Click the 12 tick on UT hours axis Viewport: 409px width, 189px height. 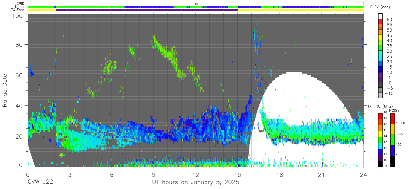coord(196,175)
